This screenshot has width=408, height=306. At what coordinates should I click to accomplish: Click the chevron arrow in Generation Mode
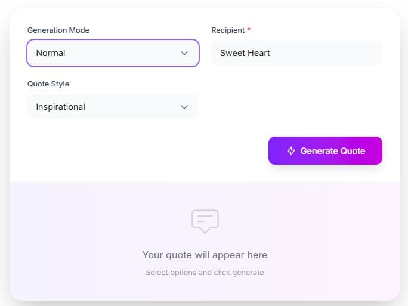tap(184, 53)
